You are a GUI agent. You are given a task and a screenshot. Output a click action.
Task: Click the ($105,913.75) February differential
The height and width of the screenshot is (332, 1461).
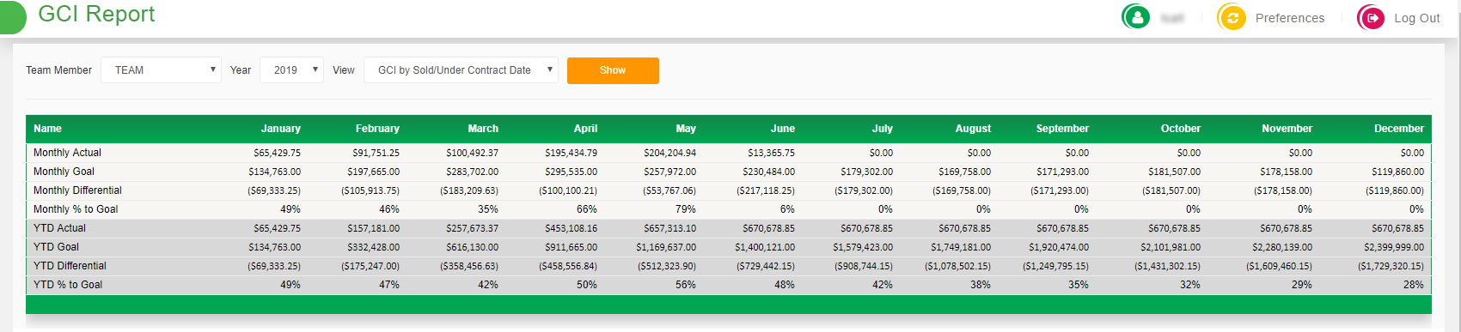point(370,190)
